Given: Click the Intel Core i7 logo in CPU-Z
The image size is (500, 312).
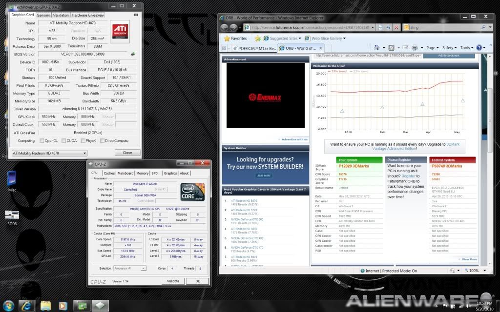Looking at the screenshot, I should [192, 192].
